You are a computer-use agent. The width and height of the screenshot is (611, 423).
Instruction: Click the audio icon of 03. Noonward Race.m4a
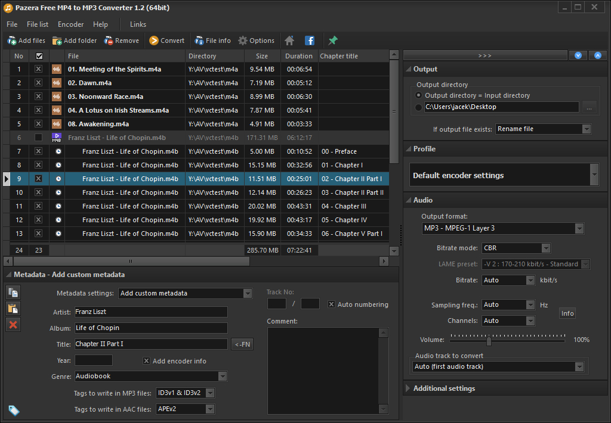(57, 97)
